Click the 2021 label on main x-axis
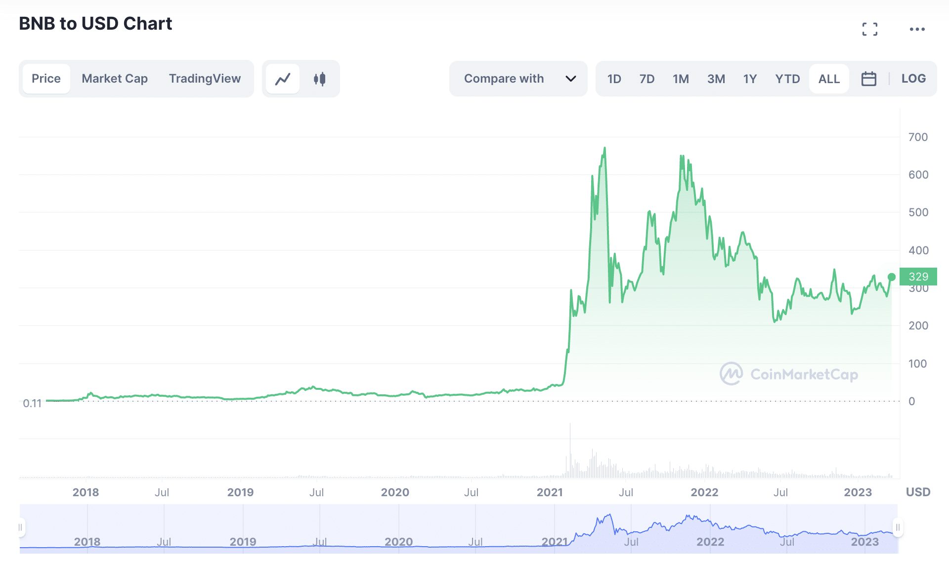This screenshot has height=563, width=949. click(x=550, y=492)
